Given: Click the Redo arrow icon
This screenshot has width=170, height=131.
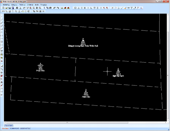Looking at the screenshot, I should pyautogui.click(x=58, y=8).
